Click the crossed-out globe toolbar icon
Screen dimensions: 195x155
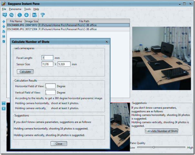click(x=19, y=15)
